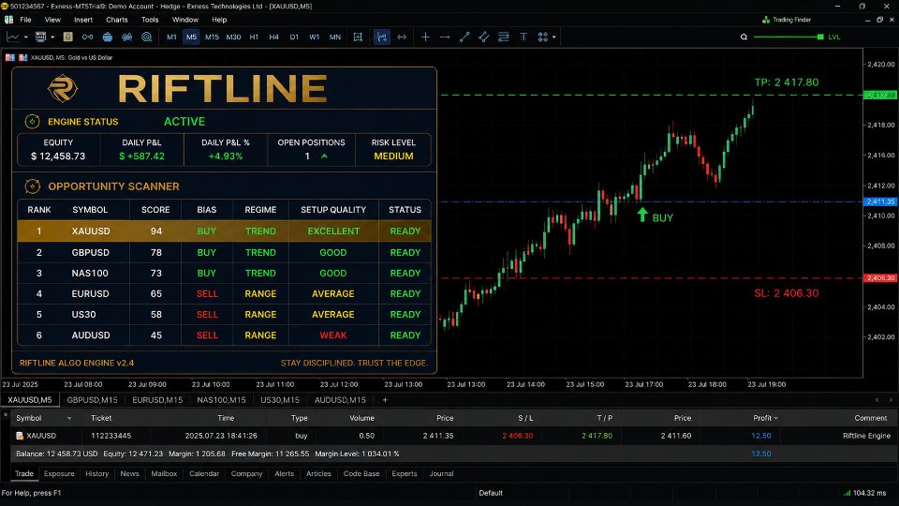Add a new chart tab with plus
The image size is (899, 506).
click(x=385, y=400)
